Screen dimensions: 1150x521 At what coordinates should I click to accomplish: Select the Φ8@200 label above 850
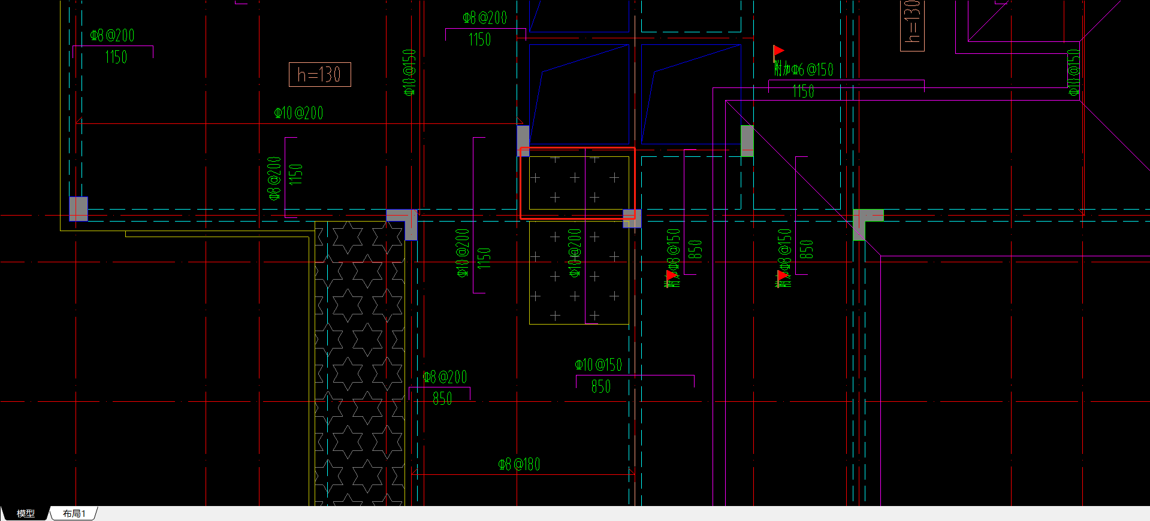coord(445,377)
